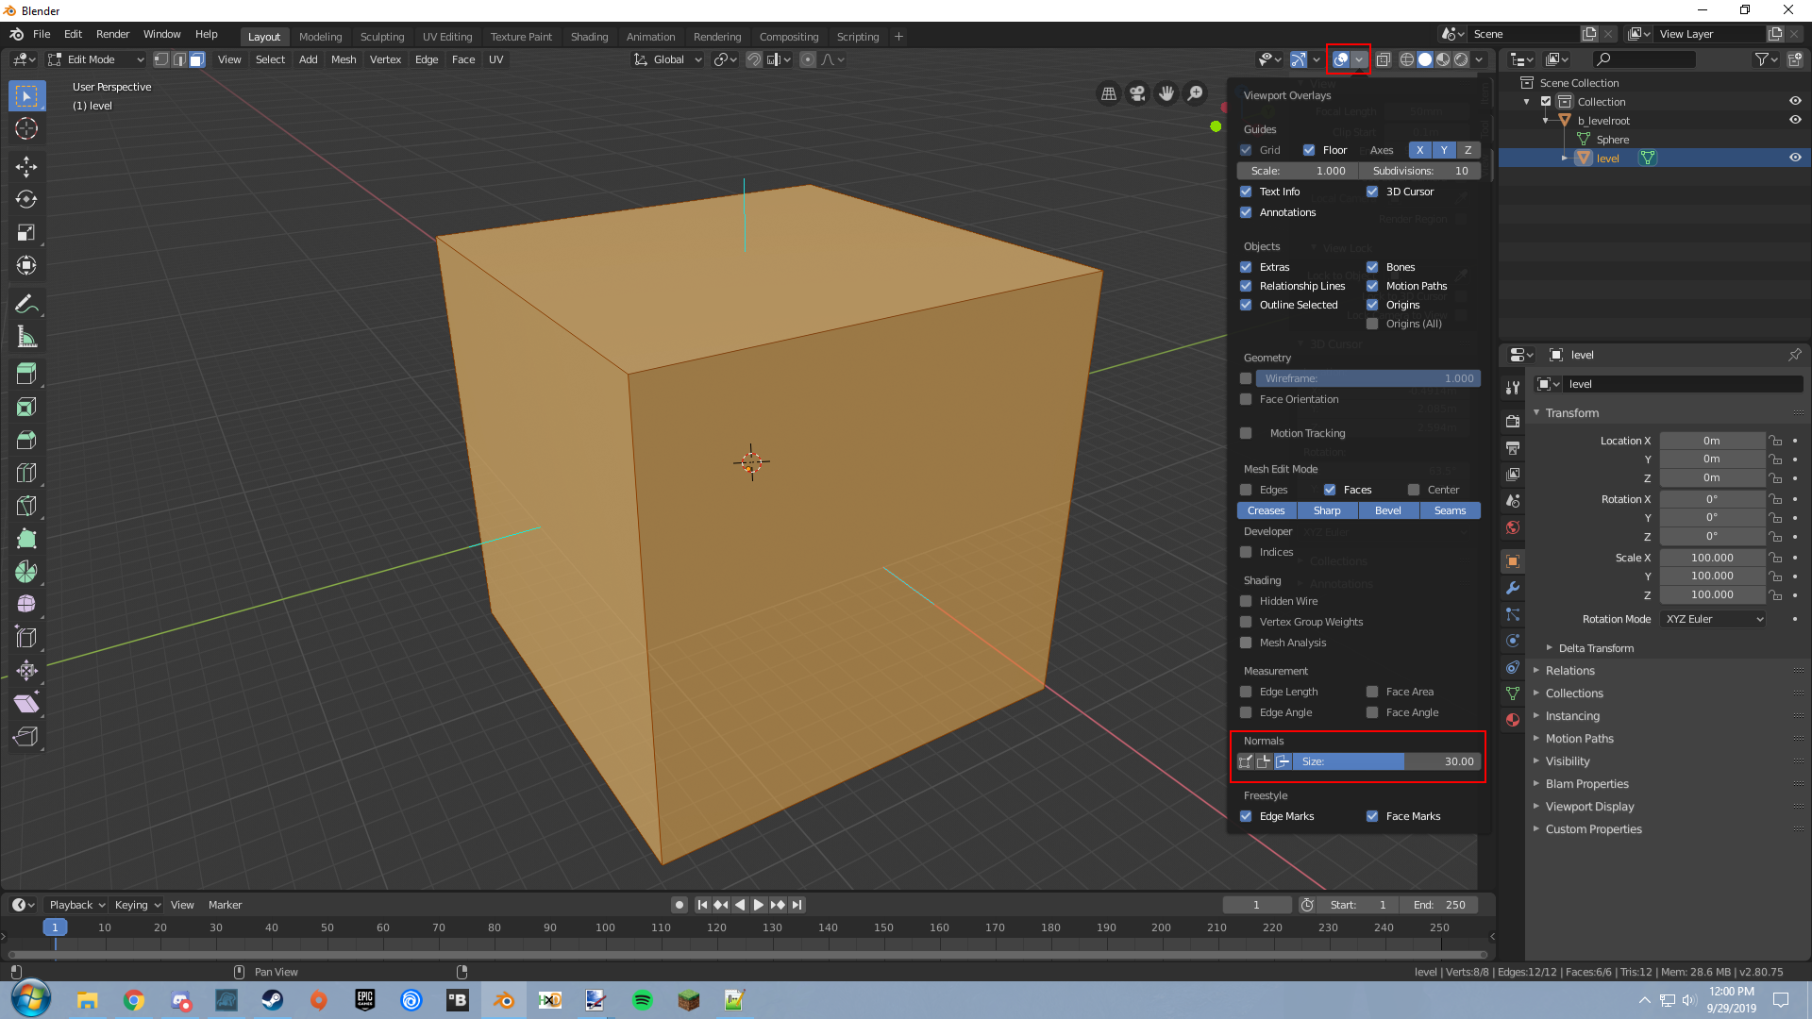Open the Edit Mode dropdown
1812x1019 pixels.
click(x=96, y=59)
